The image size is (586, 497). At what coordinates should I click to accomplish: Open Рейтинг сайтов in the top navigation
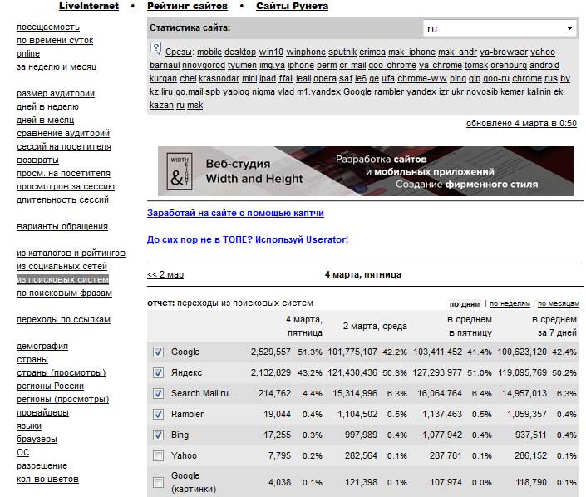187,6
